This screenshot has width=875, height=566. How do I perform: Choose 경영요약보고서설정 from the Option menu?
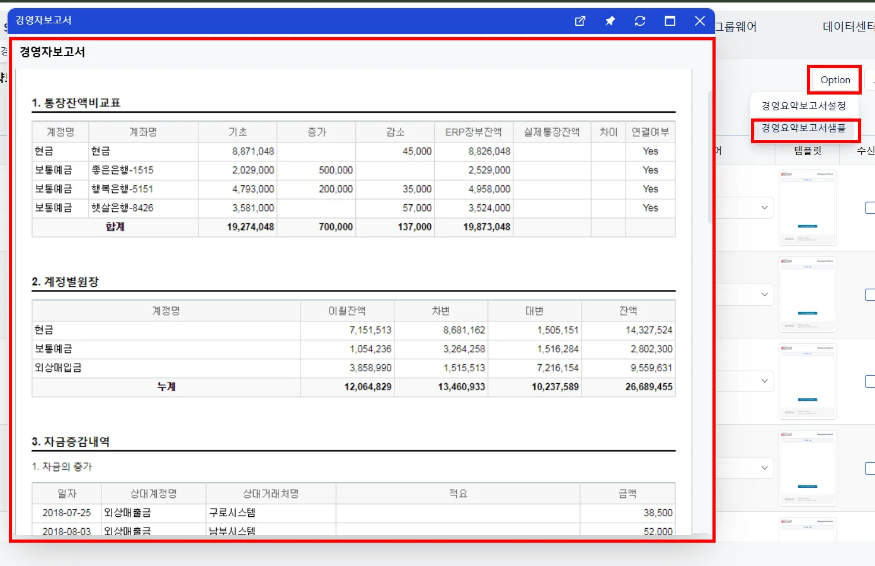click(803, 106)
